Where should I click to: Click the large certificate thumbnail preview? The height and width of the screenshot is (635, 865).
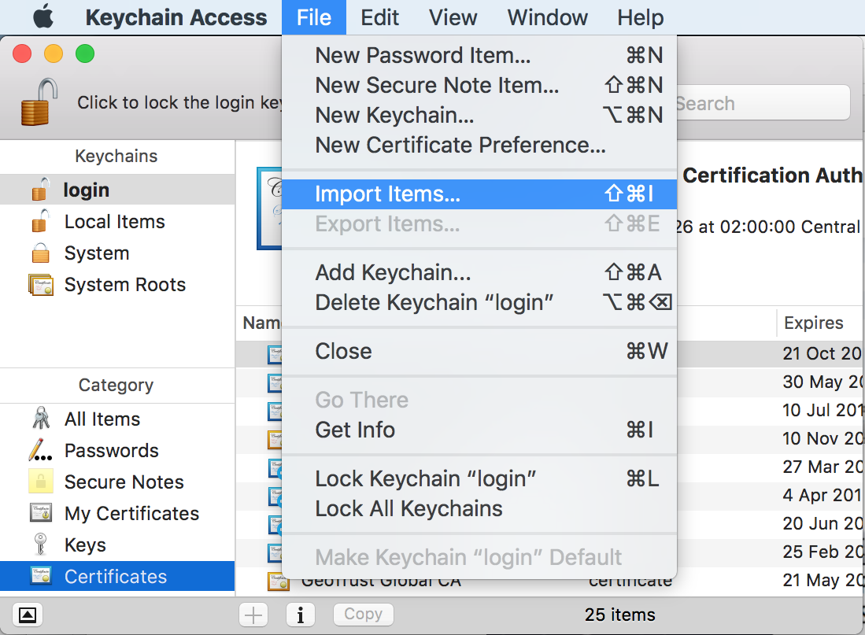(x=269, y=209)
